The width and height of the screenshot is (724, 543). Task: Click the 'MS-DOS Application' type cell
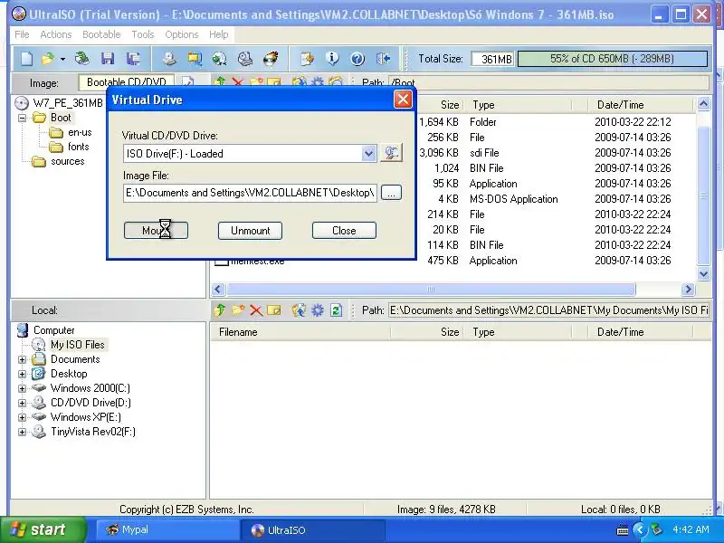[513, 199]
